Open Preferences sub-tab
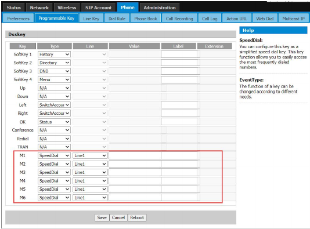The image size is (310, 229). (18, 19)
